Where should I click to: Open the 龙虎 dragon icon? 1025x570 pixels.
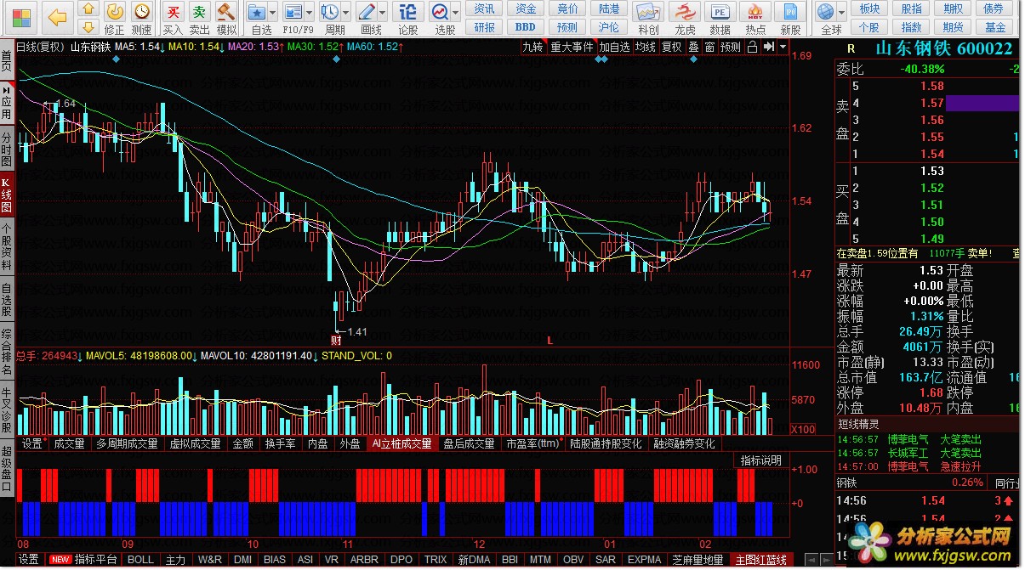point(685,12)
